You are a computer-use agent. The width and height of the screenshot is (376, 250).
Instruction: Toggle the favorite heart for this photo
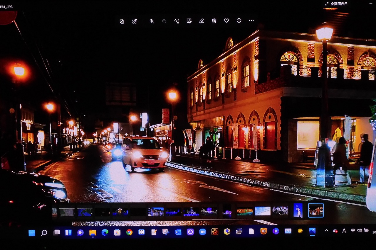point(226,21)
